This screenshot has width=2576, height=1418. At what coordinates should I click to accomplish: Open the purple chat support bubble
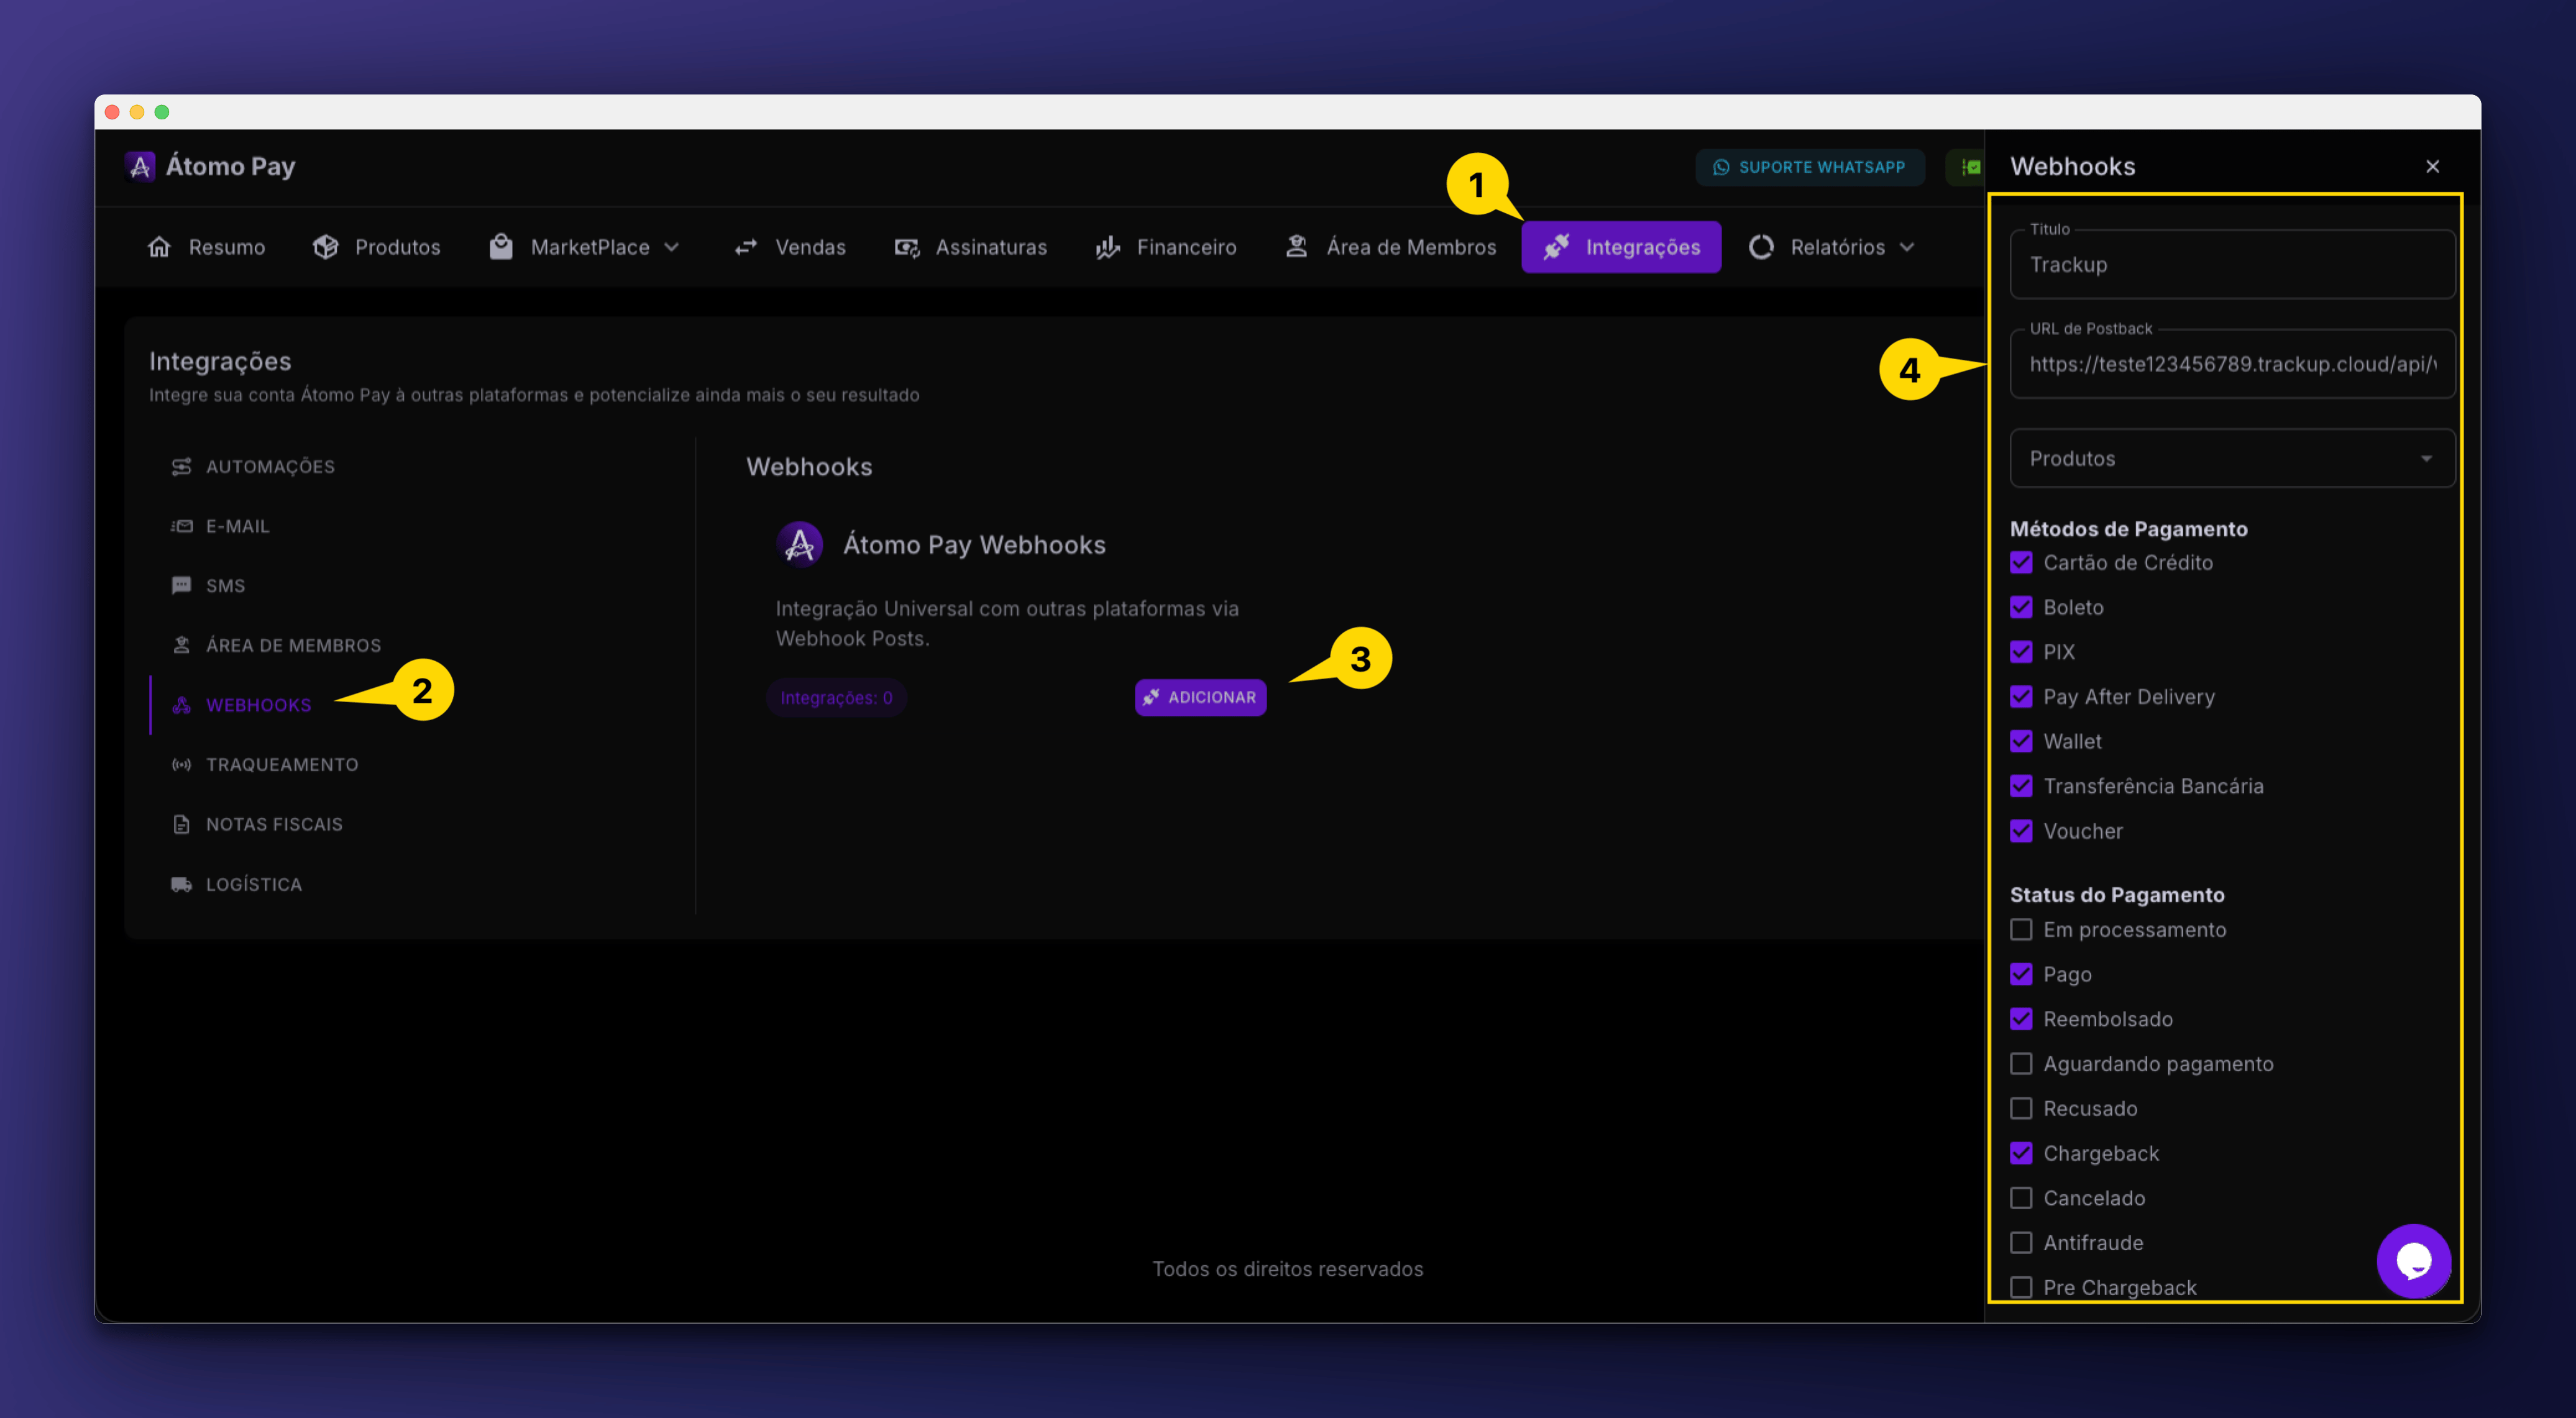coord(2413,1261)
